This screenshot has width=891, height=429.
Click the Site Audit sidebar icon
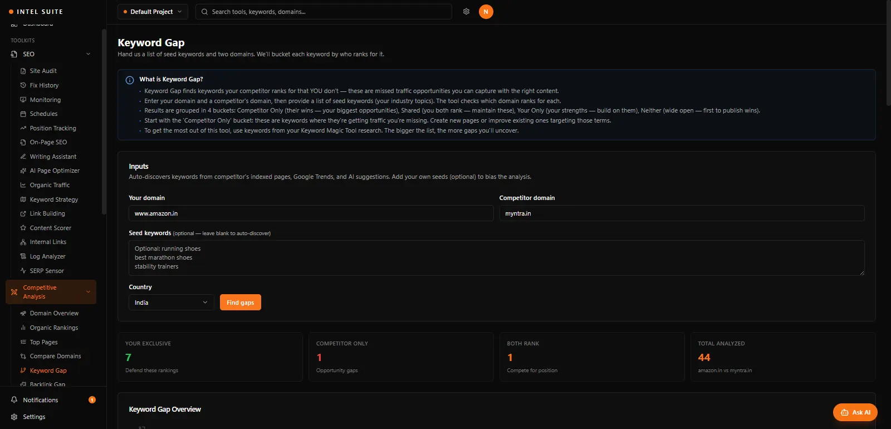coord(23,71)
